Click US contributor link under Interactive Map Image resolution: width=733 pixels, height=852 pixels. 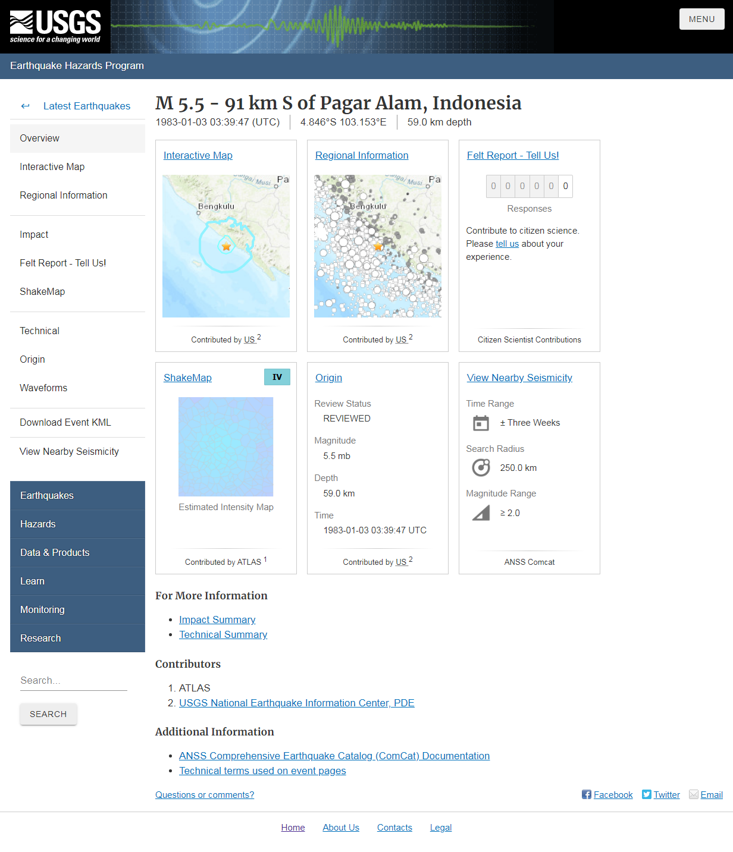click(x=250, y=339)
